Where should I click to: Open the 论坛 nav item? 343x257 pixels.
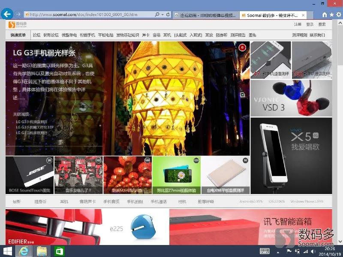(36, 35)
